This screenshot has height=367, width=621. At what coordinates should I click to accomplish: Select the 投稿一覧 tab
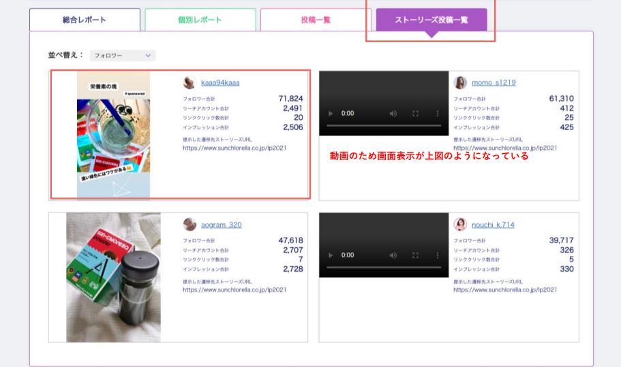click(316, 20)
